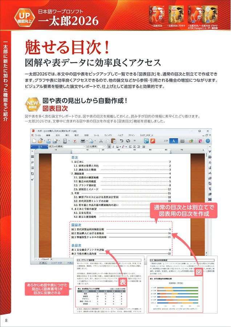This screenshot has width=231, height=327.
Task: Click the 2,327文字 character count in status bar
Action: pyautogui.click(x=57, y=263)
